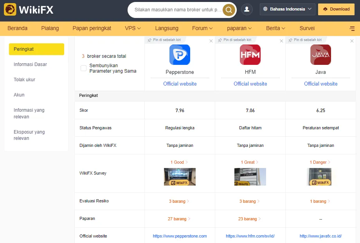Open http://www.javafx.co.id/ link
The image size is (360, 243).
click(x=321, y=236)
